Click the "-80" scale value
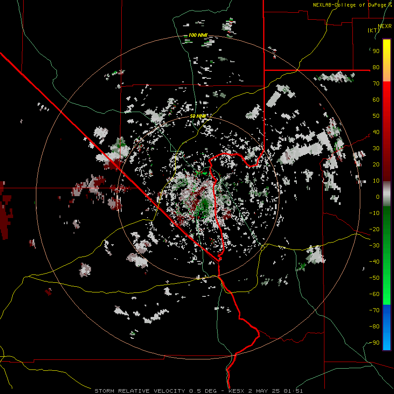394x394 pixels. (374, 327)
